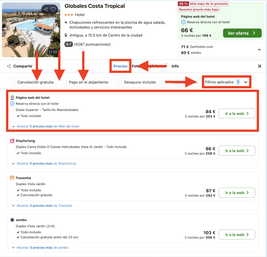Switch to the Precios tab

[x=120, y=66]
